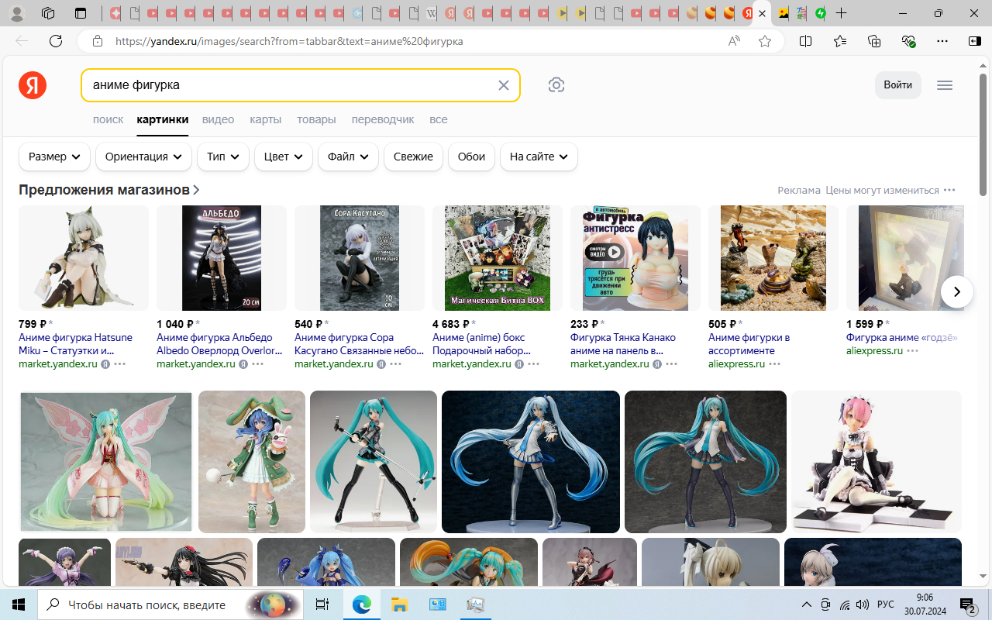Open the Windows Start menu

tap(19, 604)
